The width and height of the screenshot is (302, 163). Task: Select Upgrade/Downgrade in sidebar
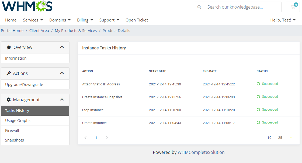pos(35,85)
